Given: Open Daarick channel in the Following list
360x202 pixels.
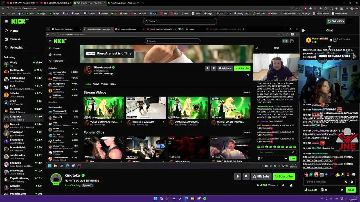Looking at the screenshot, I should (23, 126).
